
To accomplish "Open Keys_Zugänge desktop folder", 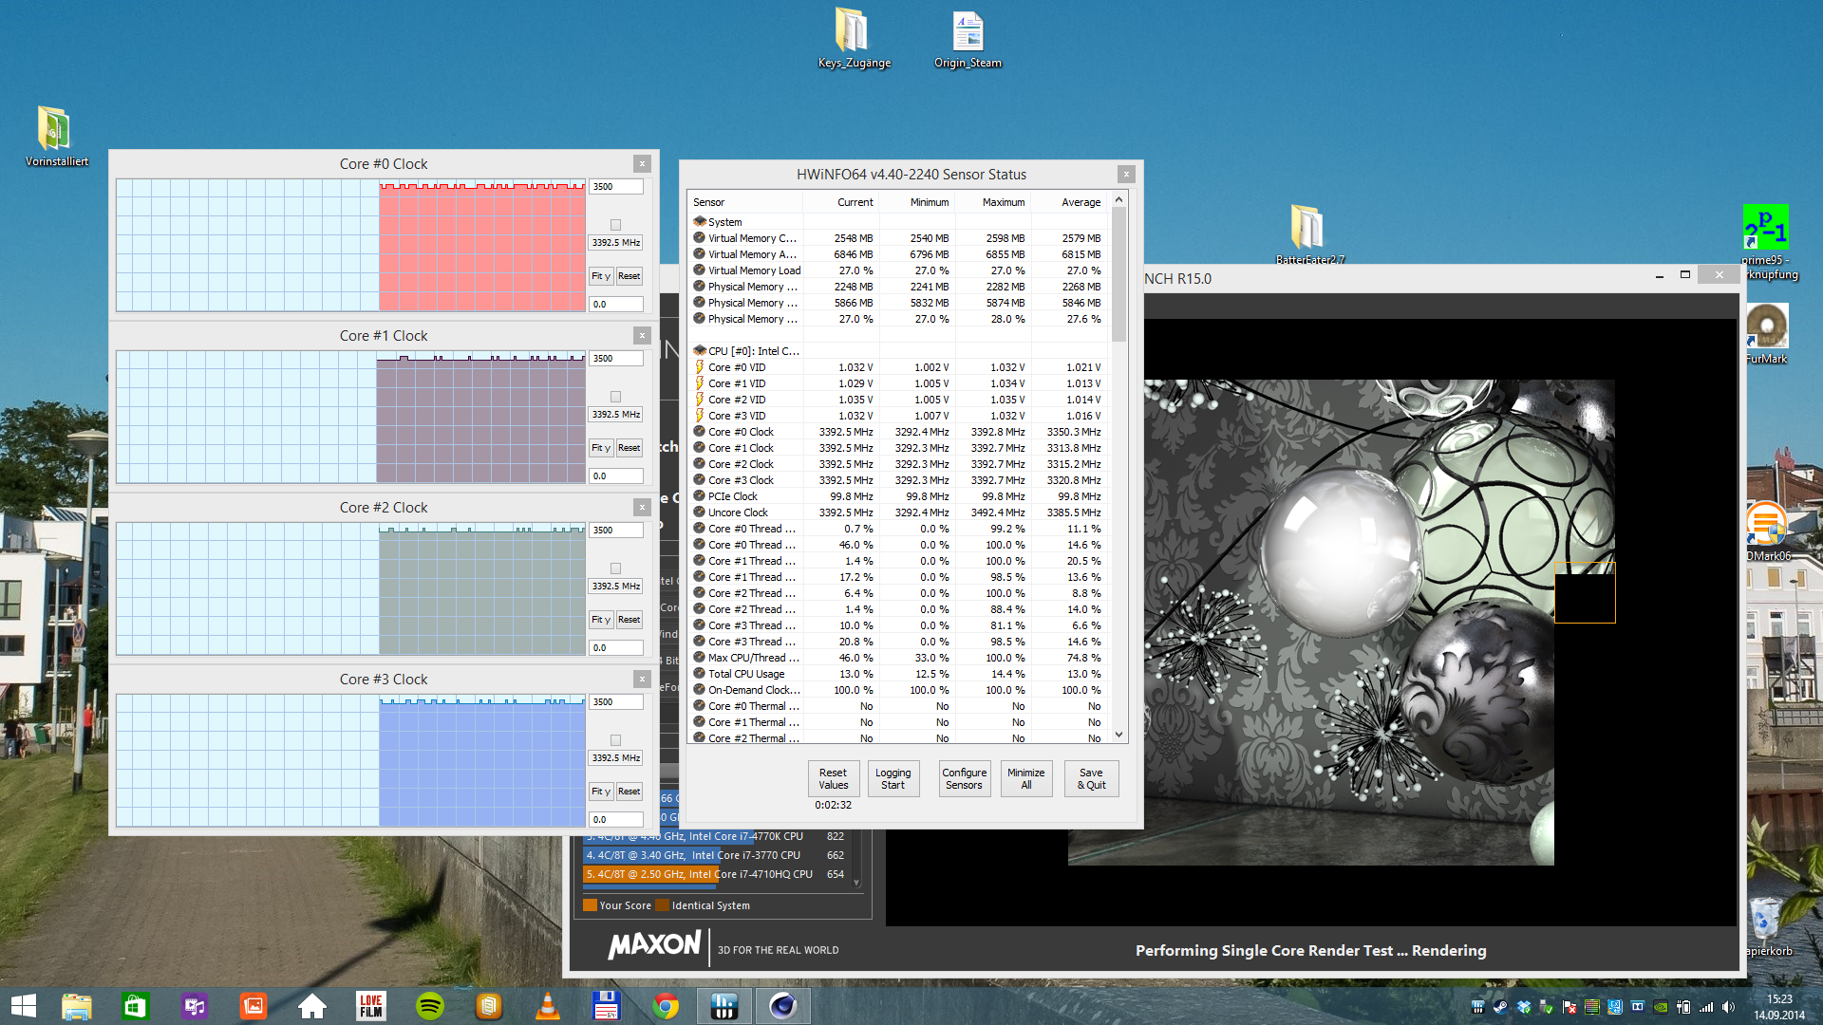I will (853, 38).
